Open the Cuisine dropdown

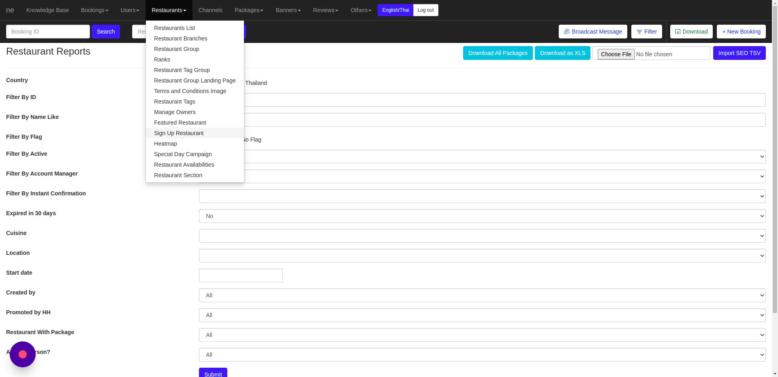(482, 236)
